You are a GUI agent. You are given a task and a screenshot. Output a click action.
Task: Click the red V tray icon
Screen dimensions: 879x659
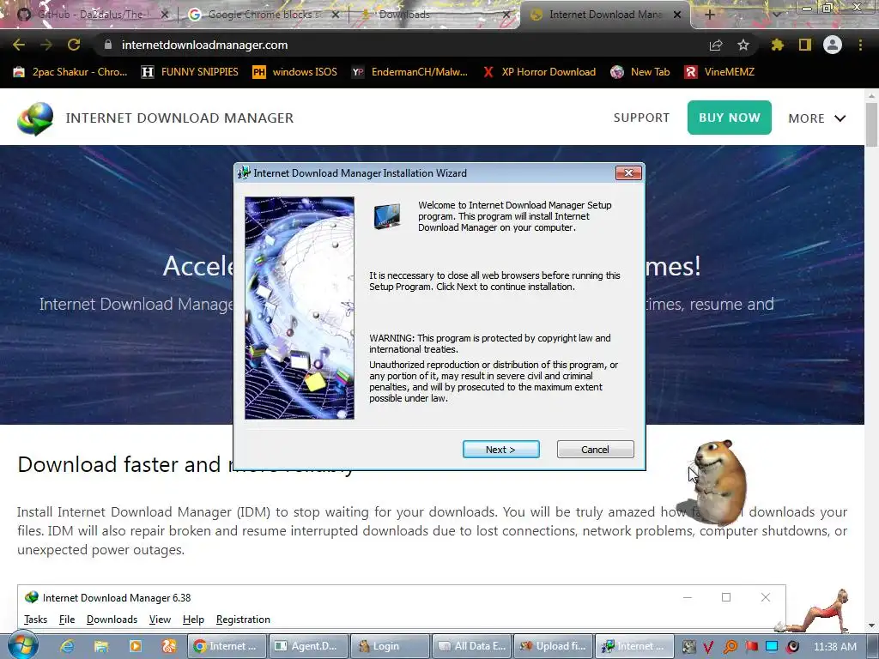pos(708,647)
